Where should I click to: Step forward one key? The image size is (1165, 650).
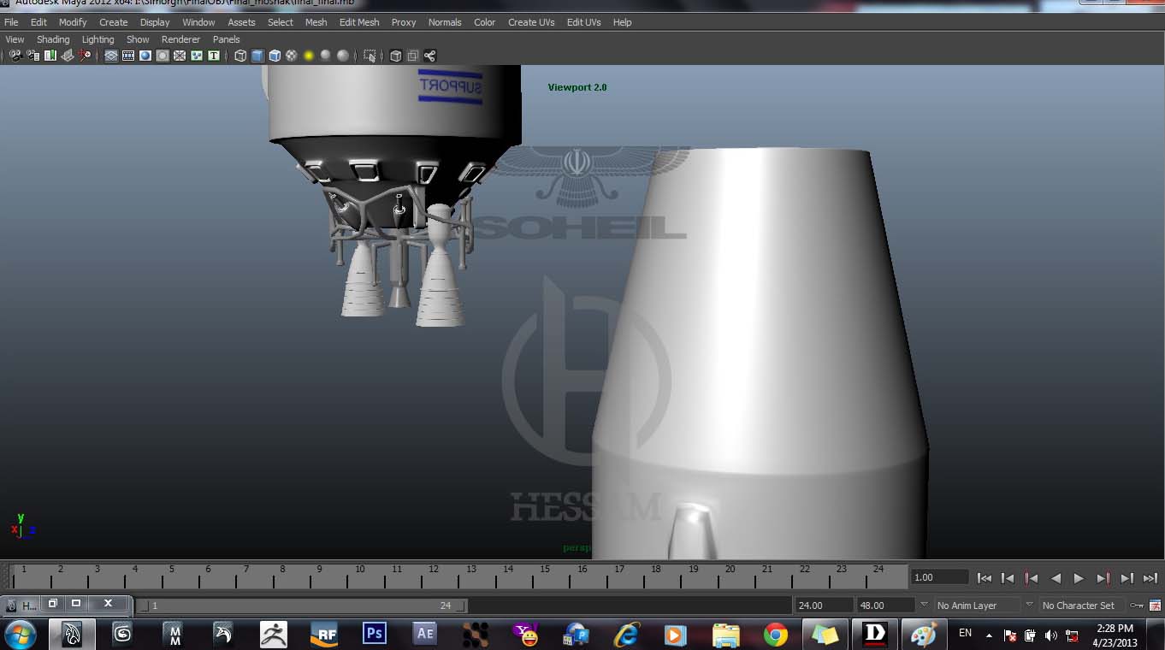coord(1103,578)
